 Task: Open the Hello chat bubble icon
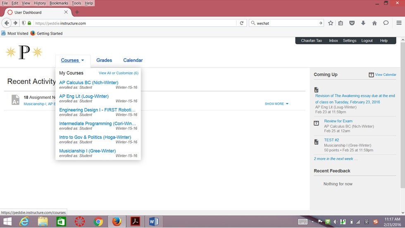click(386, 23)
